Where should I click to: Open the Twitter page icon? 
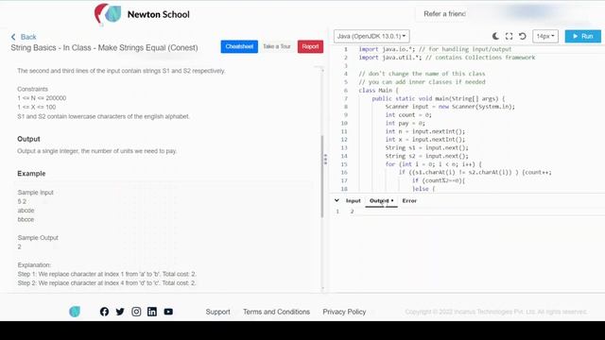pyautogui.click(x=120, y=312)
